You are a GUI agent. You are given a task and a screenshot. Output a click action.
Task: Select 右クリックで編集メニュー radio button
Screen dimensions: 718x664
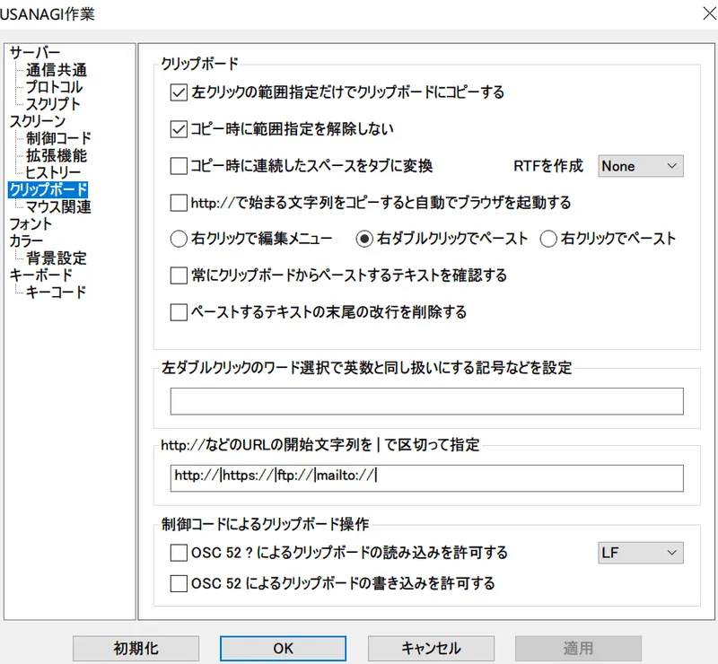pos(179,239)
